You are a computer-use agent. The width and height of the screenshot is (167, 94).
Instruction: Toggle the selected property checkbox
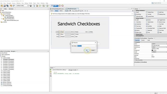(152, 55)
